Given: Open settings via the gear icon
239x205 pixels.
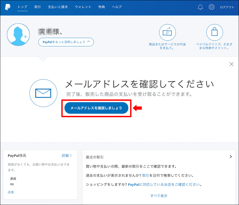Looking at the screenshot, I should pyautogui.click(x=211, y=7).
